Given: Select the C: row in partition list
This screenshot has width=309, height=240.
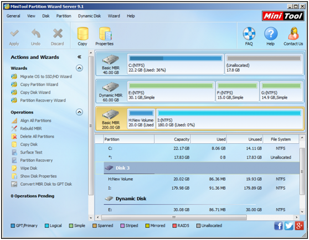Looking at the screenshot, I should (197, 148).
